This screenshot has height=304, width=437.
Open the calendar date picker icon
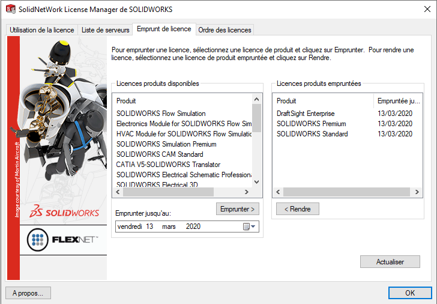(246, 226)
